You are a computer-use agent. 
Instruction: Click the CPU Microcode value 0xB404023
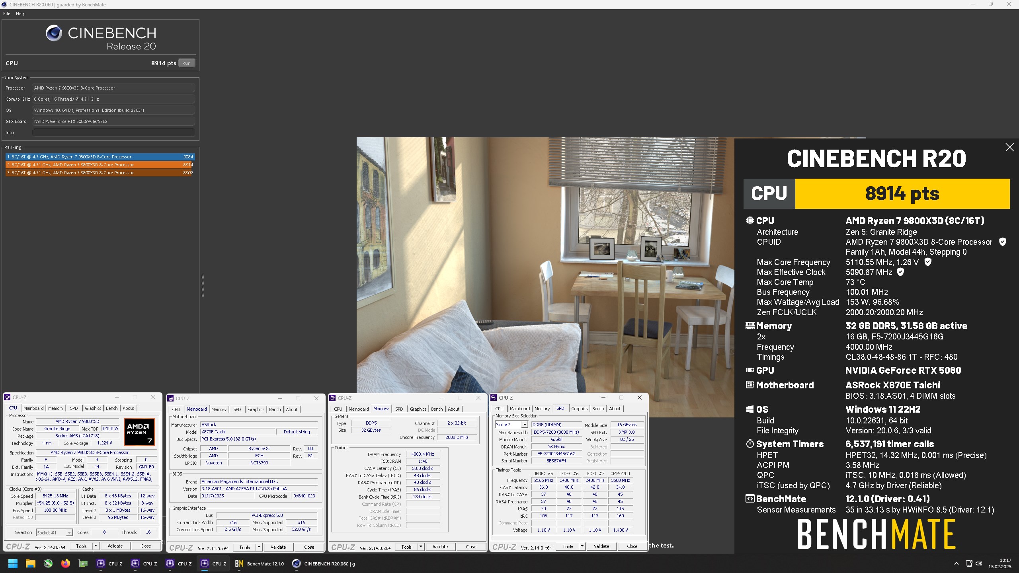pos(304,496)
